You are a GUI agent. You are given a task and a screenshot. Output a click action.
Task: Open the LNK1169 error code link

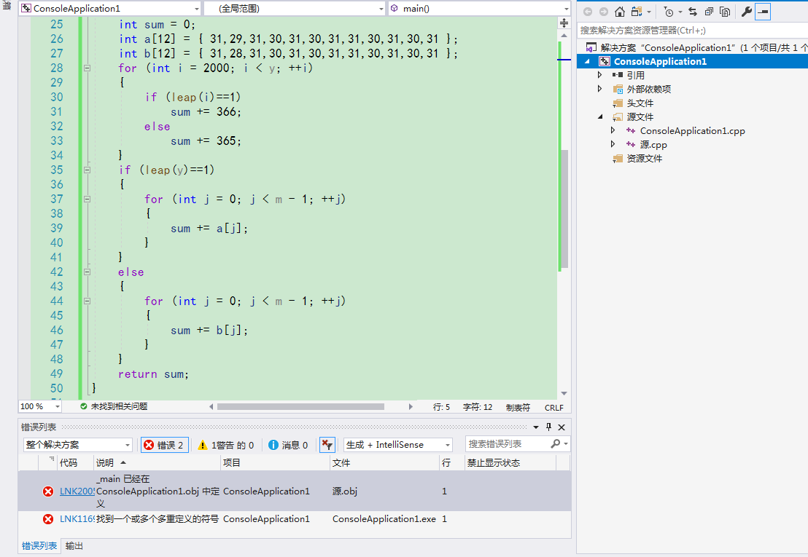tap(77, 519)
